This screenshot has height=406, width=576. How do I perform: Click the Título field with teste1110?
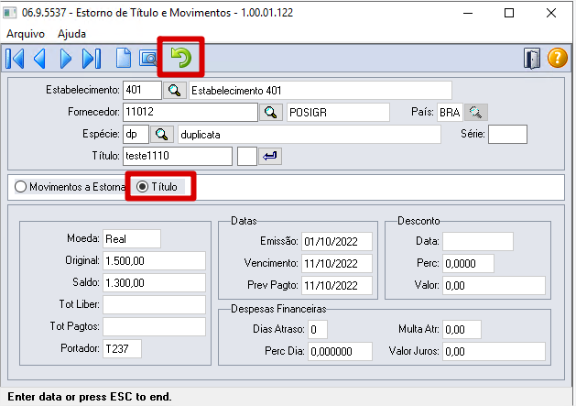pos(178,157)
